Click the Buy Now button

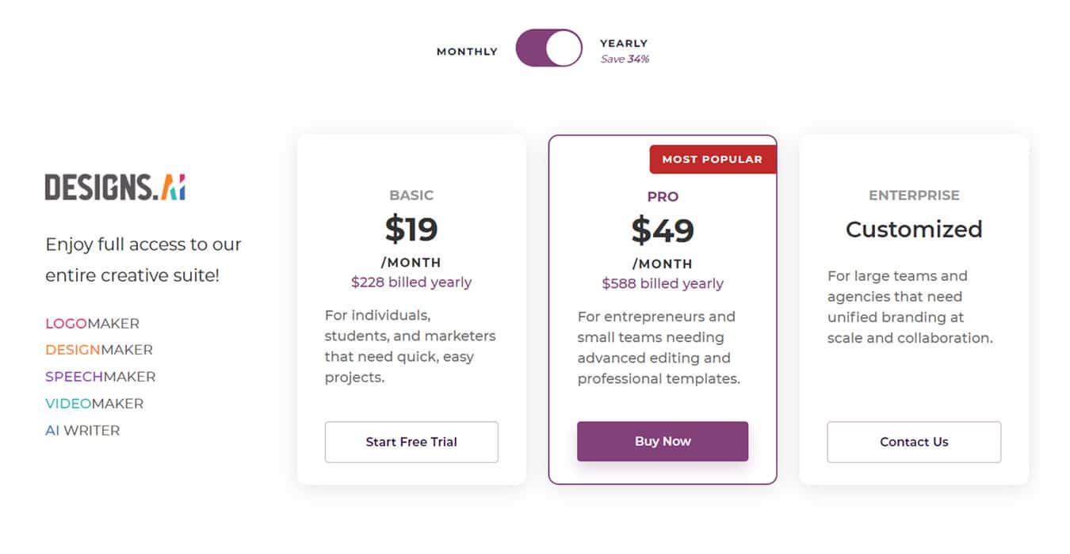point(663,442)
